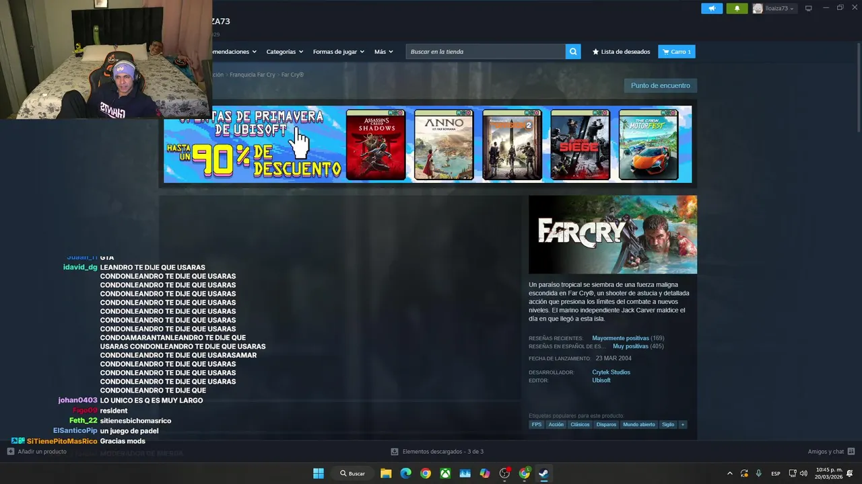Select the FPS tag

pyautogui.click(x=537, y=425)
